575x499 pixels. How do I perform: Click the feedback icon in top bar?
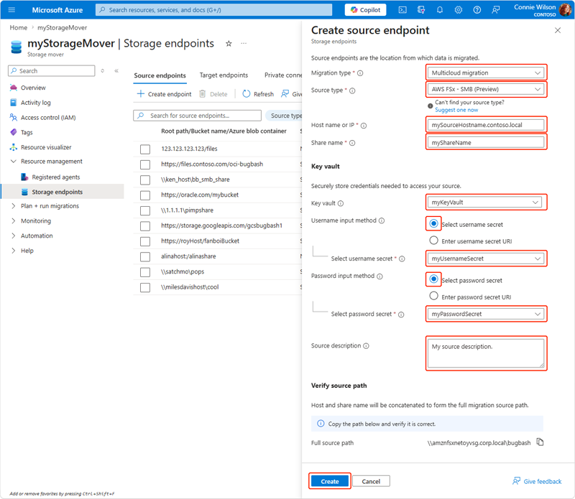tap(496, 10)
